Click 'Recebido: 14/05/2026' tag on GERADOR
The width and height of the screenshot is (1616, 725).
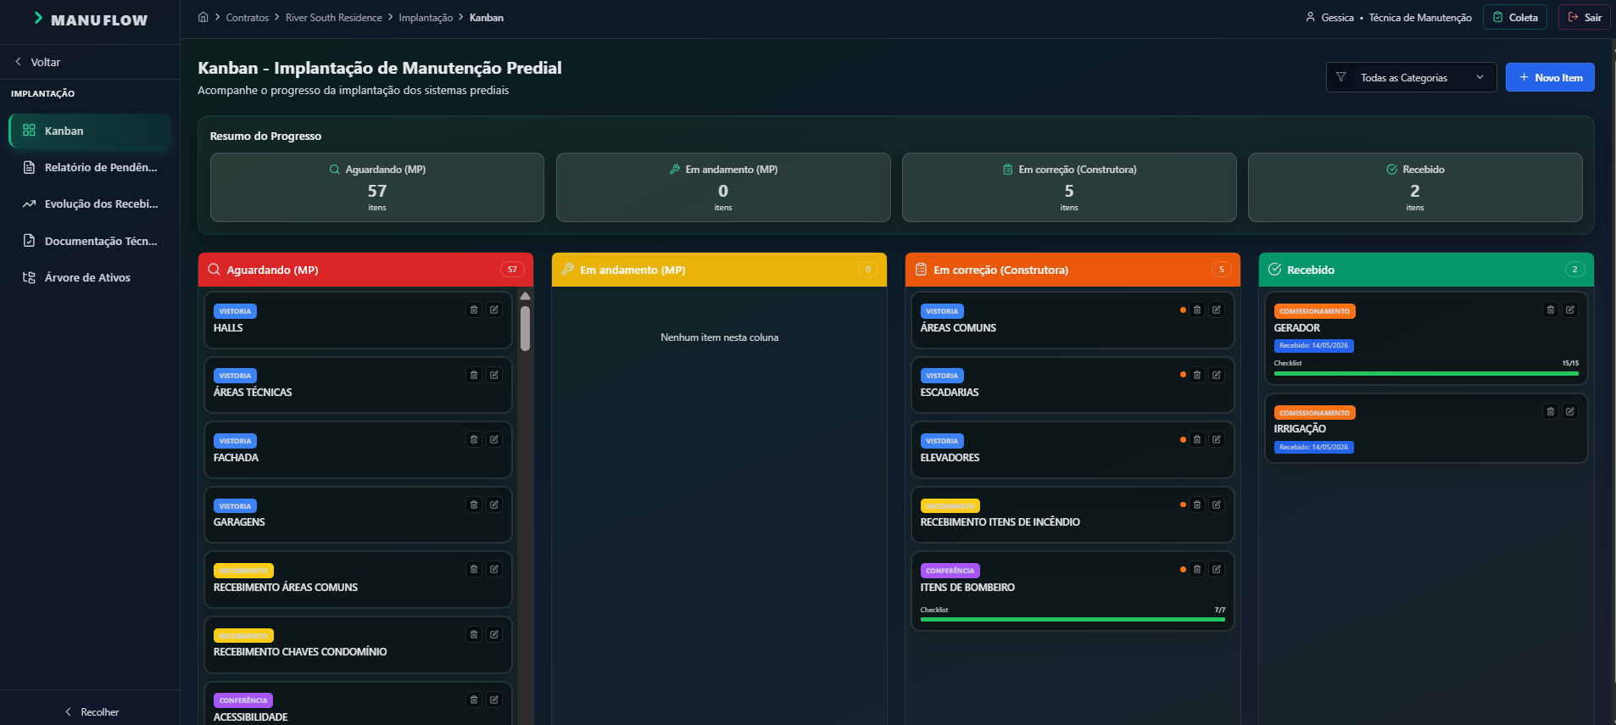[1313, 346]
